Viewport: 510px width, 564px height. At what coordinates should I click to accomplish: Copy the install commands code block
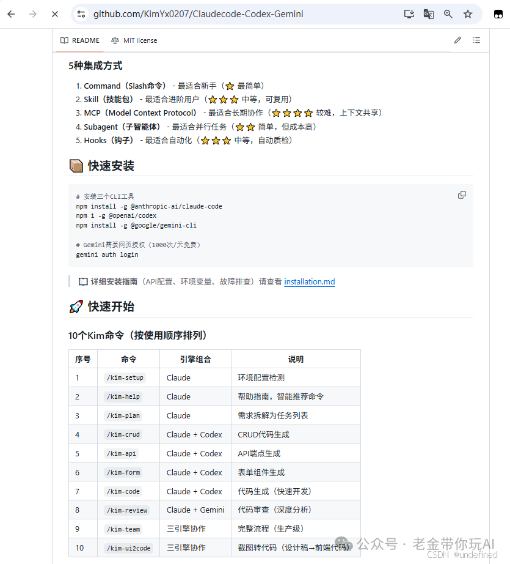pyautogui.click(x=462, y=195)
